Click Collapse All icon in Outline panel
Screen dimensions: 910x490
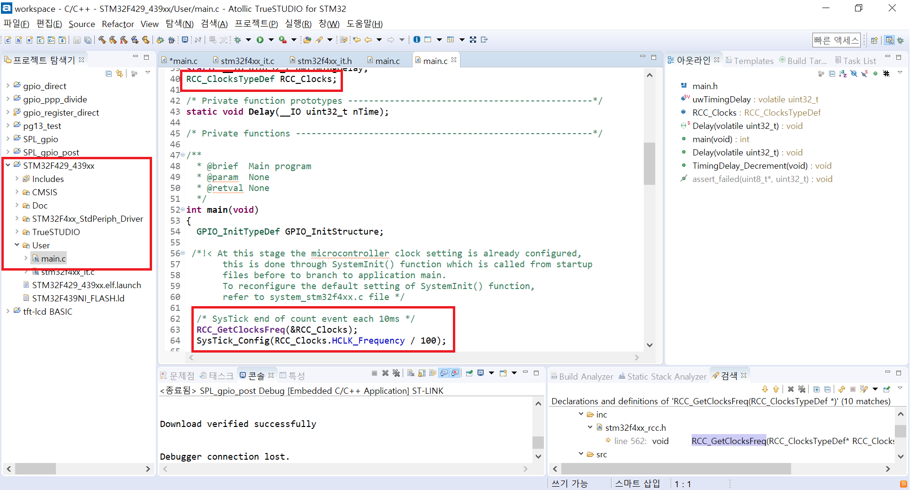(x=832, y=73)
